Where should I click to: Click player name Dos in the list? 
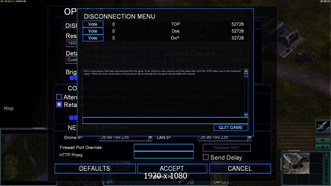pos(175,31)
